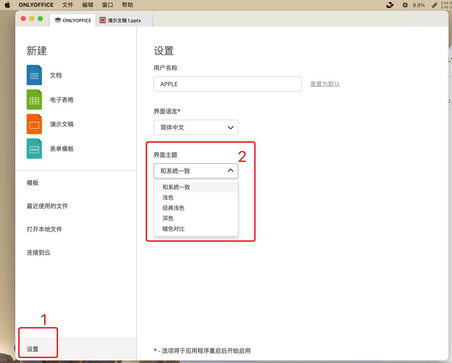Click the pill-shaped icon in menu bar
452x363 pixels.
(x=434, y=5)
